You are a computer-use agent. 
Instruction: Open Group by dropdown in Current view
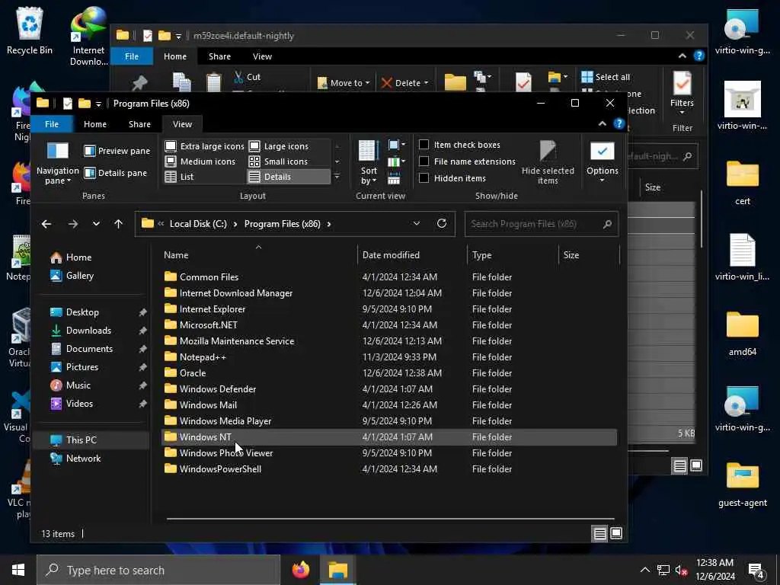click(x=396, y=145)
